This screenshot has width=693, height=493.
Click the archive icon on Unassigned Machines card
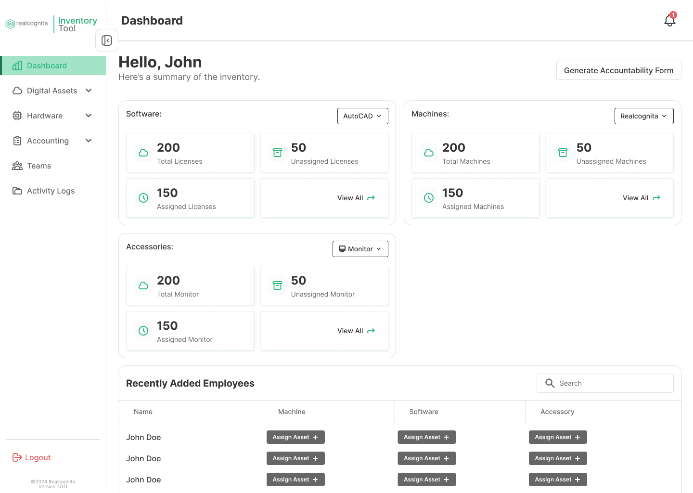coord(563,153)
